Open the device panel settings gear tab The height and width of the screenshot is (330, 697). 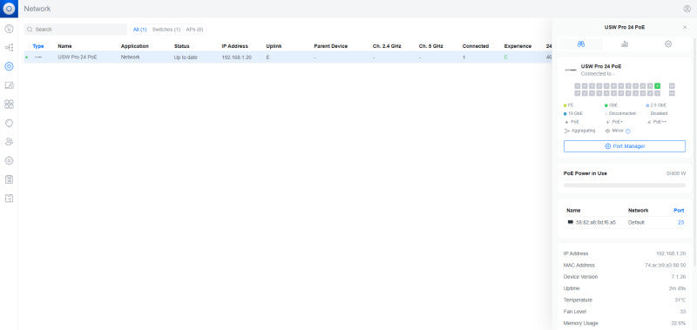(668, 44)
